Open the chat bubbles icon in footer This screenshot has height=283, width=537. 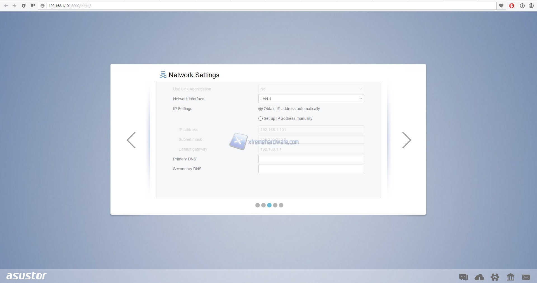463,277
